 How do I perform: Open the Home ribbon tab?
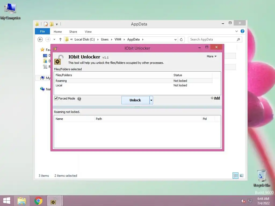tap(58, 32)
